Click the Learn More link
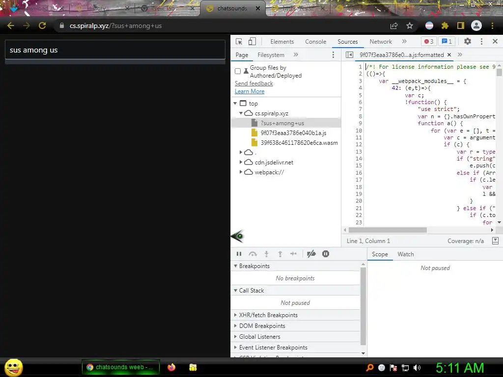 250,91
